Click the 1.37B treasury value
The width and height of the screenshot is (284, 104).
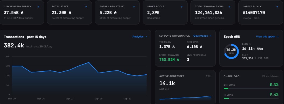tap(167, 47)
